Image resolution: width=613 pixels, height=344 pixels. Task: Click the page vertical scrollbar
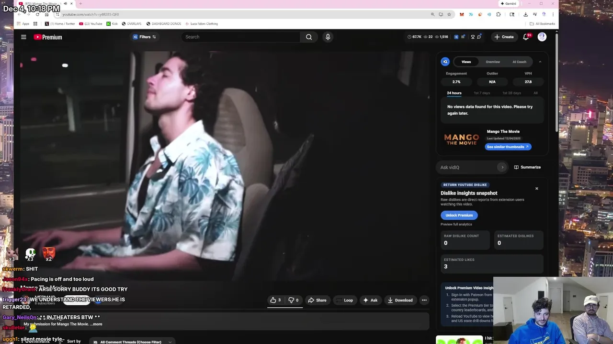[x=556, y=82]
